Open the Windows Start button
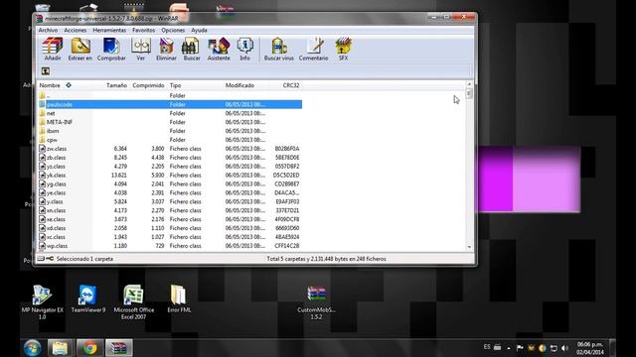Image resolution: width=636 pixels, height=357 pixels. coord(32,348)
